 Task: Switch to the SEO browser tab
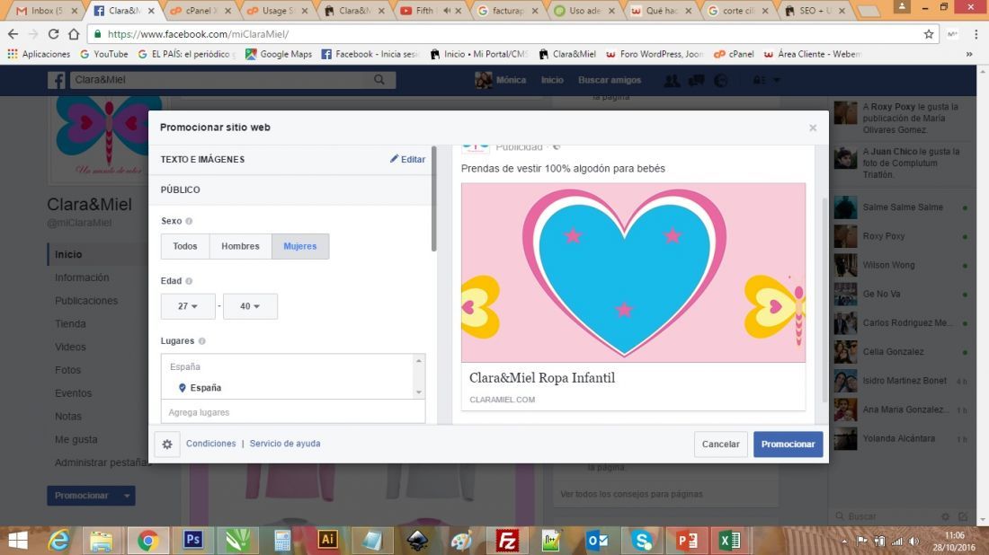[x=815, y=11]
